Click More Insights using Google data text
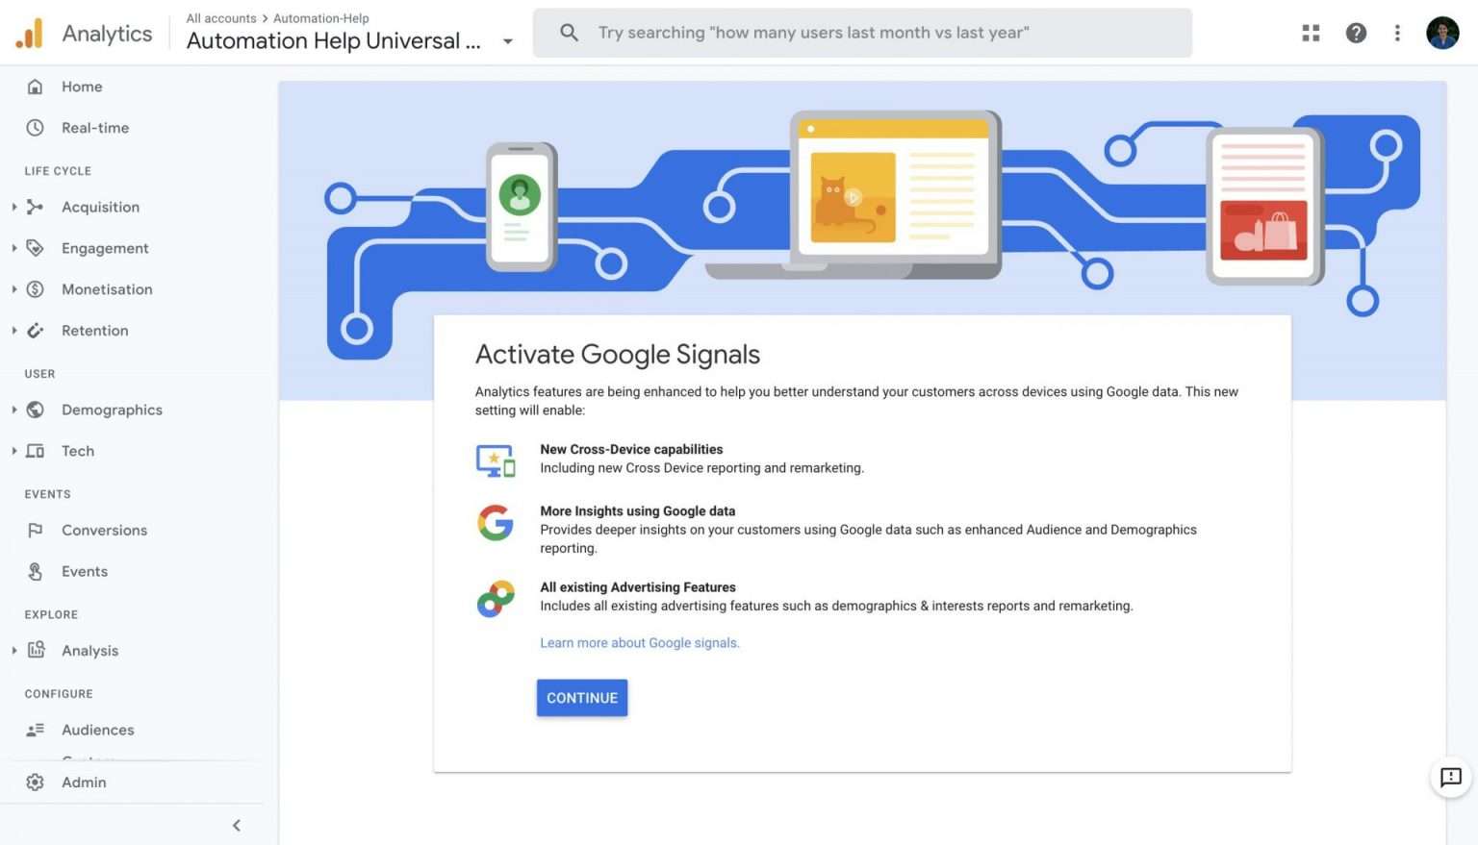 click(637, 511)
